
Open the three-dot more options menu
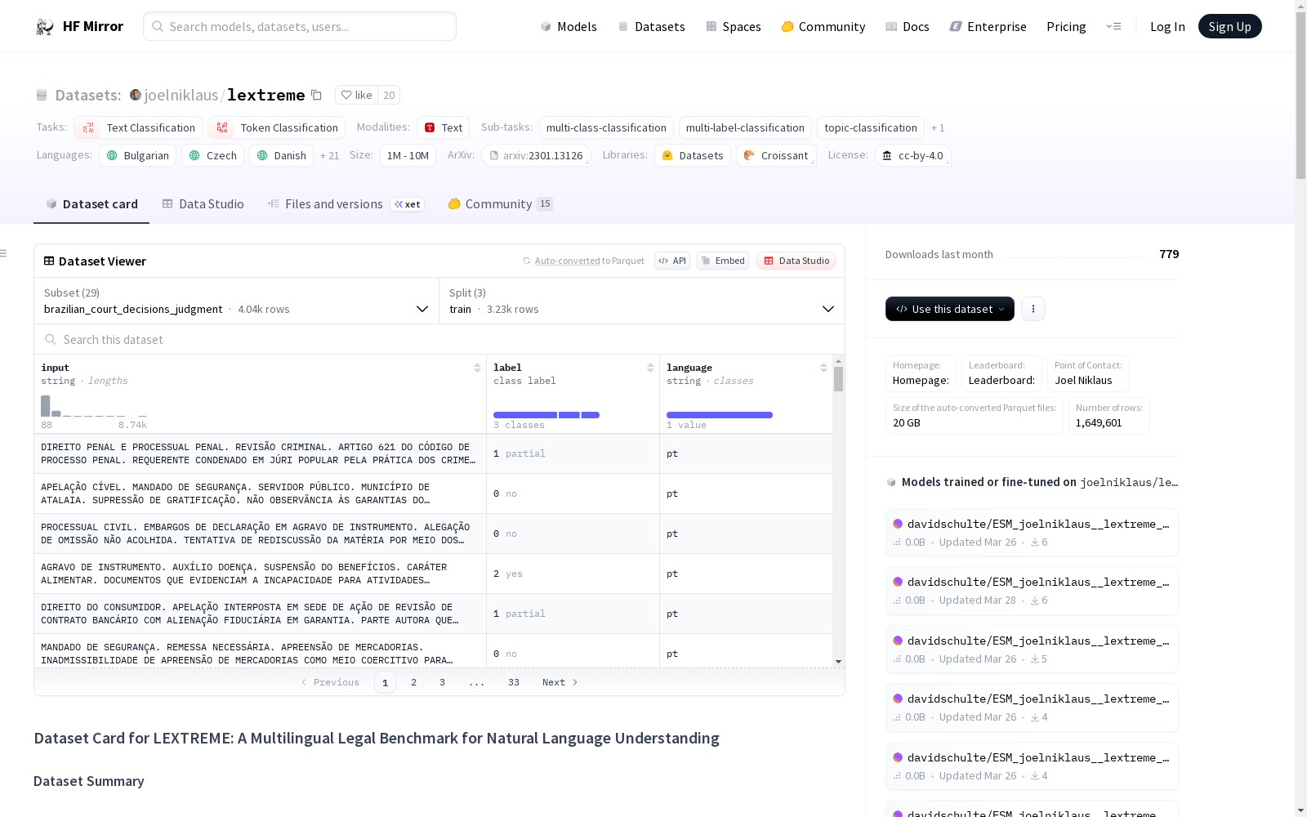click(1033, 309)
